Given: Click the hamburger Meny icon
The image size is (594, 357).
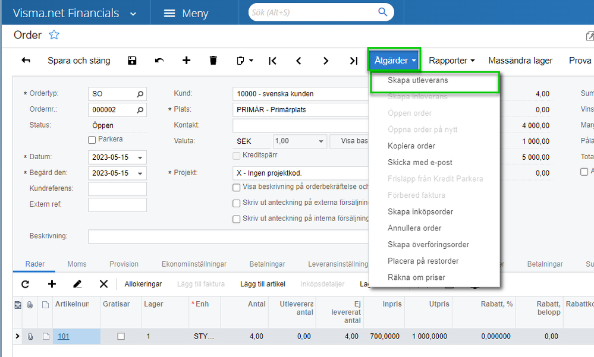Looking at the screenshot, I should tap(169, 13).
